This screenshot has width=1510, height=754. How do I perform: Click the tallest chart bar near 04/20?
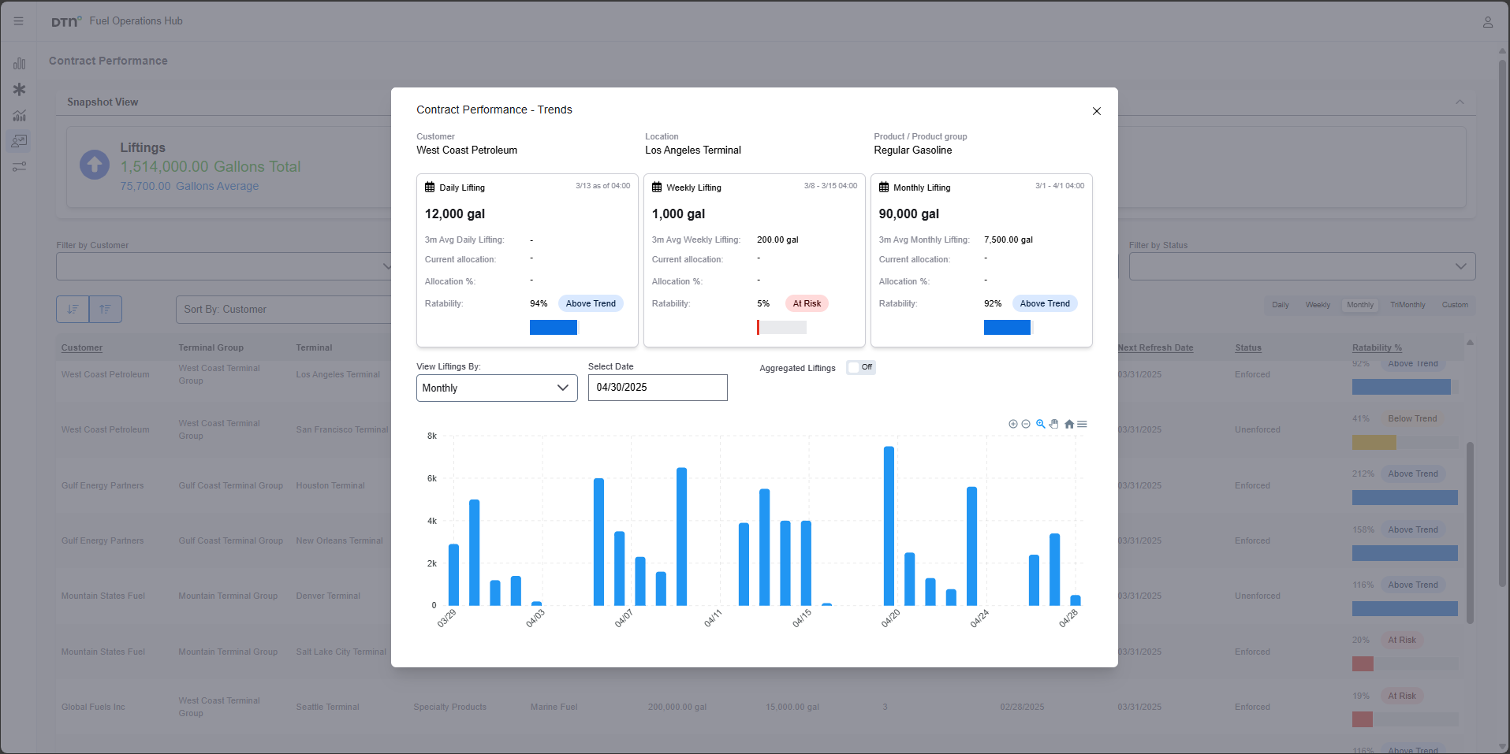(x=889, y=526)
